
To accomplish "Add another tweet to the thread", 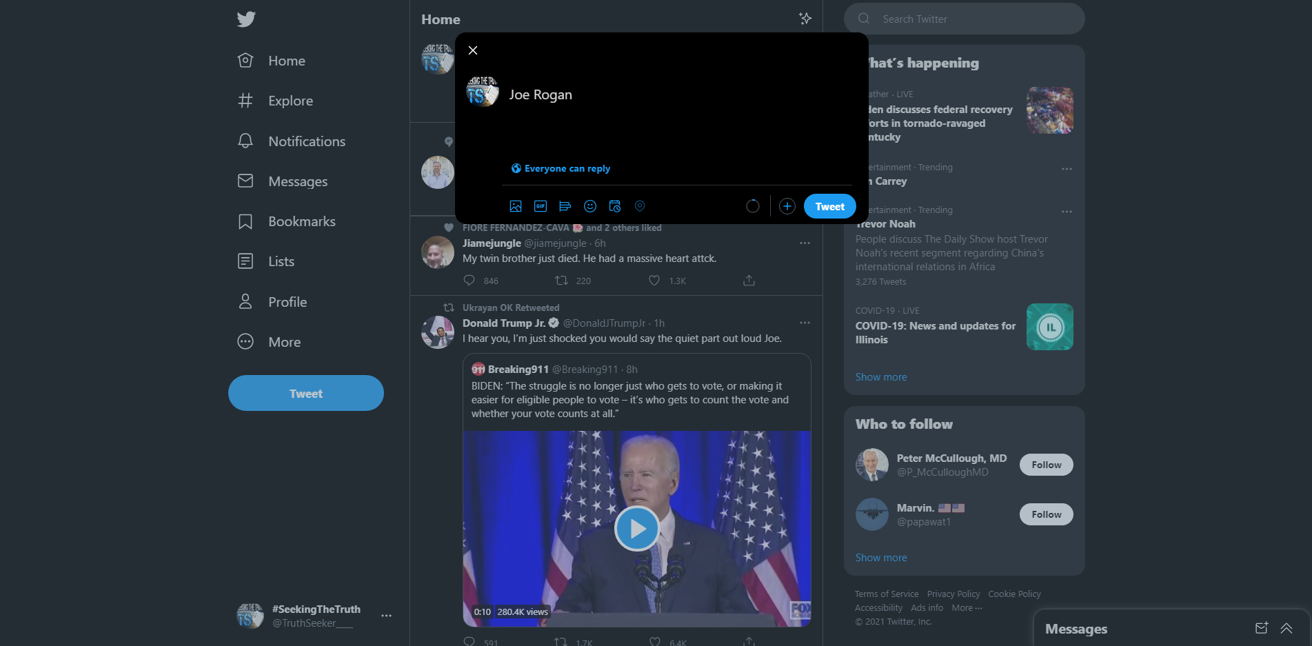I will (x=787, y=205).
